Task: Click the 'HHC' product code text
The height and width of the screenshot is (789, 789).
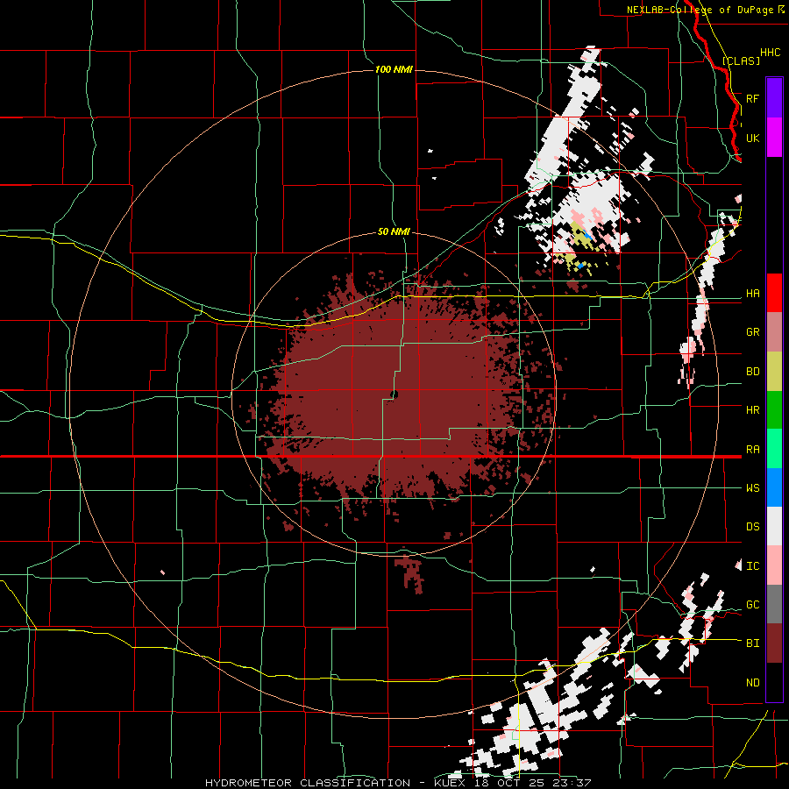Action: click(x=770, y=53)
